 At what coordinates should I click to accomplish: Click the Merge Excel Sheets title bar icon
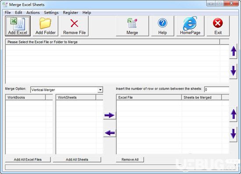(x=5, y=4)
